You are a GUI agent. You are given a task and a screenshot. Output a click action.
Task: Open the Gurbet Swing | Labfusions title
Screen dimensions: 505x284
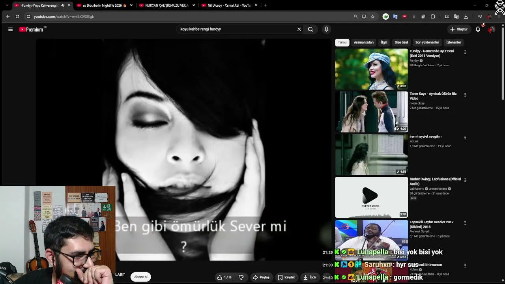435,181
